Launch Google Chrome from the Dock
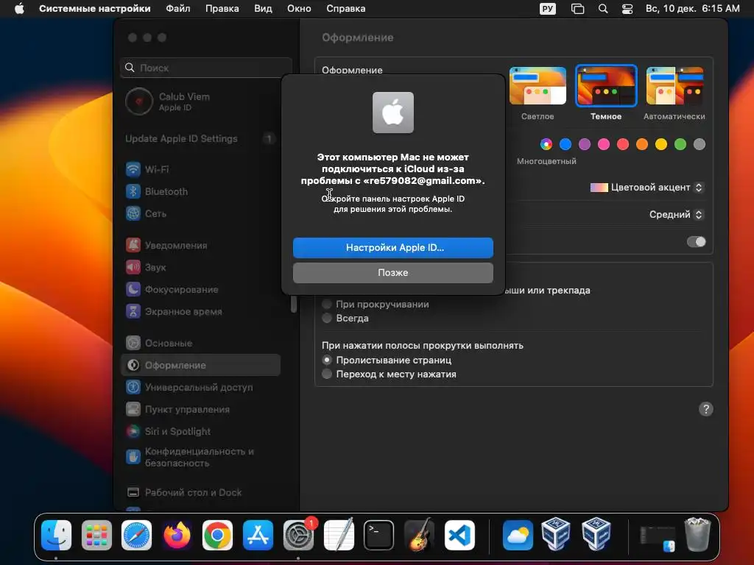The width and height of the screenshot is (754, 565). (x=217, y=536)
